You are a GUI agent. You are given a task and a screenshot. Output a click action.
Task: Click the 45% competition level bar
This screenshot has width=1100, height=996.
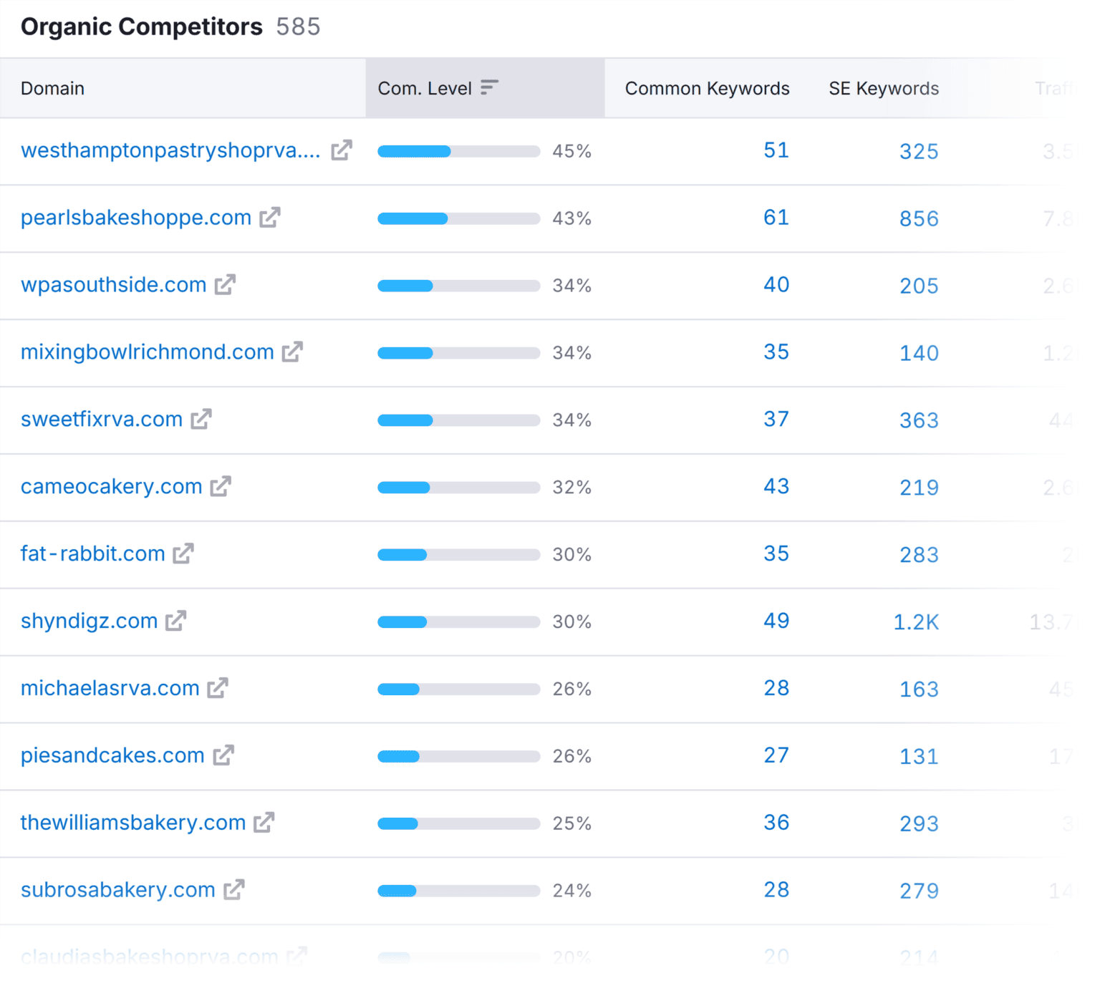(x=458, y=151)
